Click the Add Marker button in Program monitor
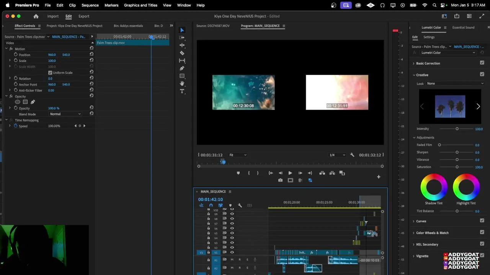The image size is (490, 275). click(238, 173)
